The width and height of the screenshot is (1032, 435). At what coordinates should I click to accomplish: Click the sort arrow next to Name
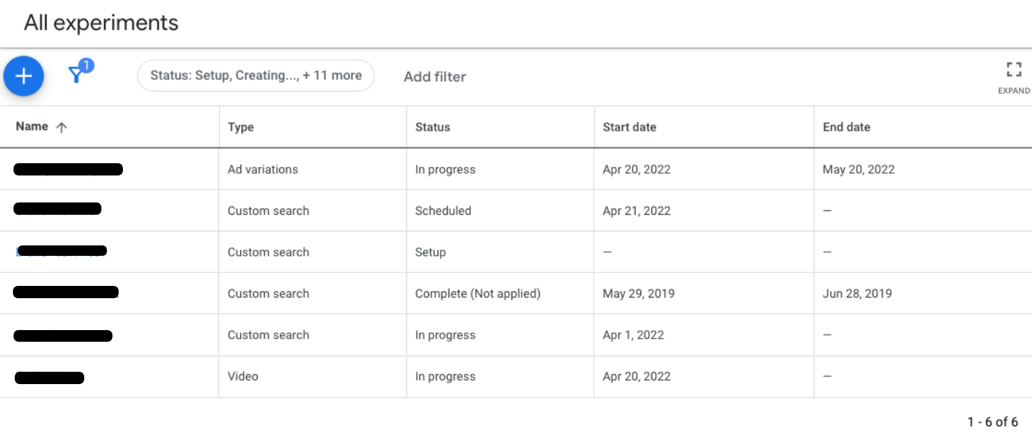click(x=61, y=126)
